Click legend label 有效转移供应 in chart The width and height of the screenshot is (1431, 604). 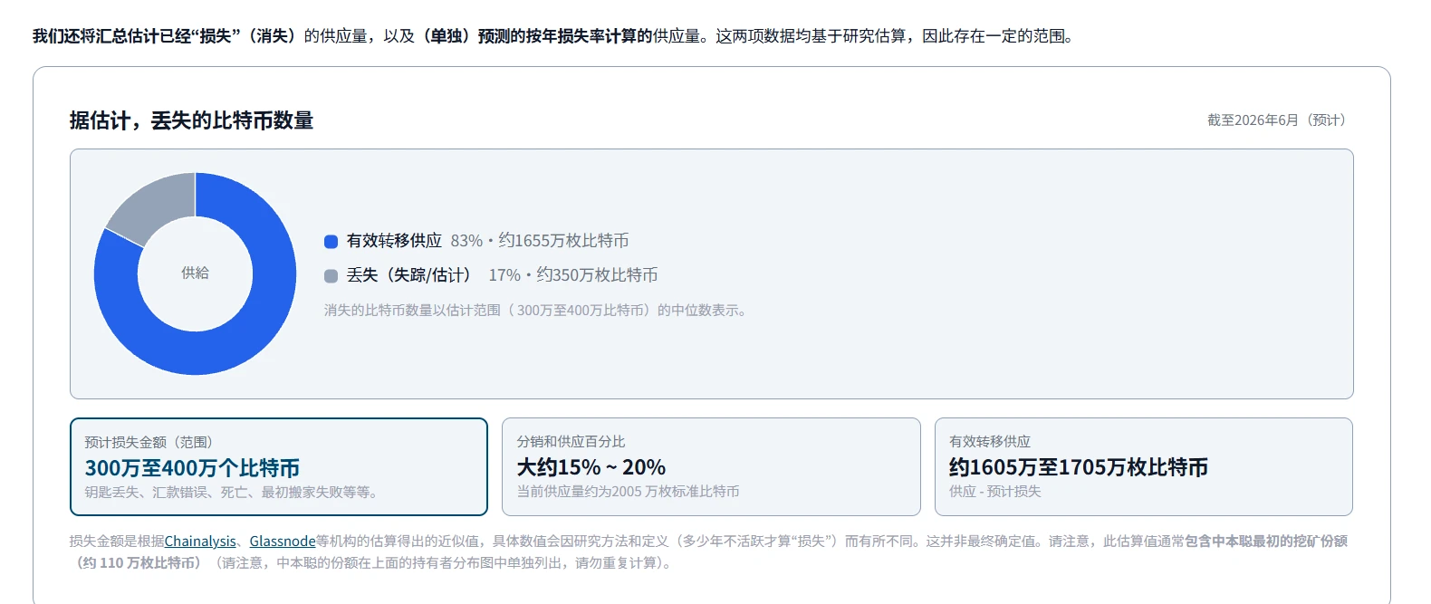pos(394,241)
